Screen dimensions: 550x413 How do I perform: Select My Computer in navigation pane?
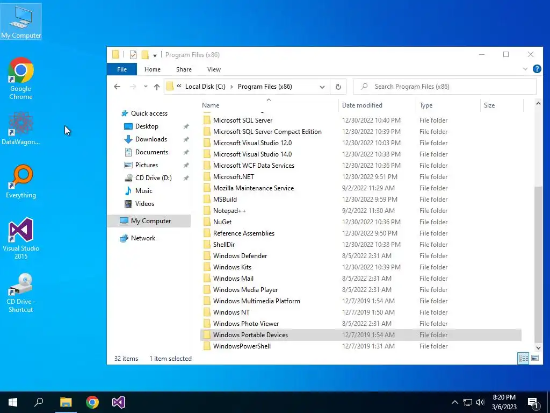(x=149, y=221)
